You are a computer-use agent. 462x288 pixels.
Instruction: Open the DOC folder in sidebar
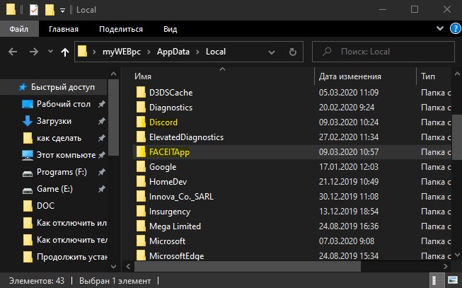[x=45, y=206]
